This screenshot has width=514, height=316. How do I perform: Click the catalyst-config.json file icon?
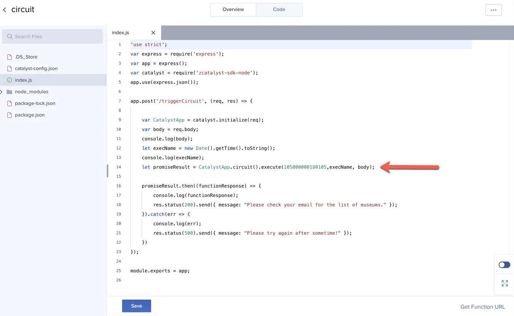pos(9,69)
